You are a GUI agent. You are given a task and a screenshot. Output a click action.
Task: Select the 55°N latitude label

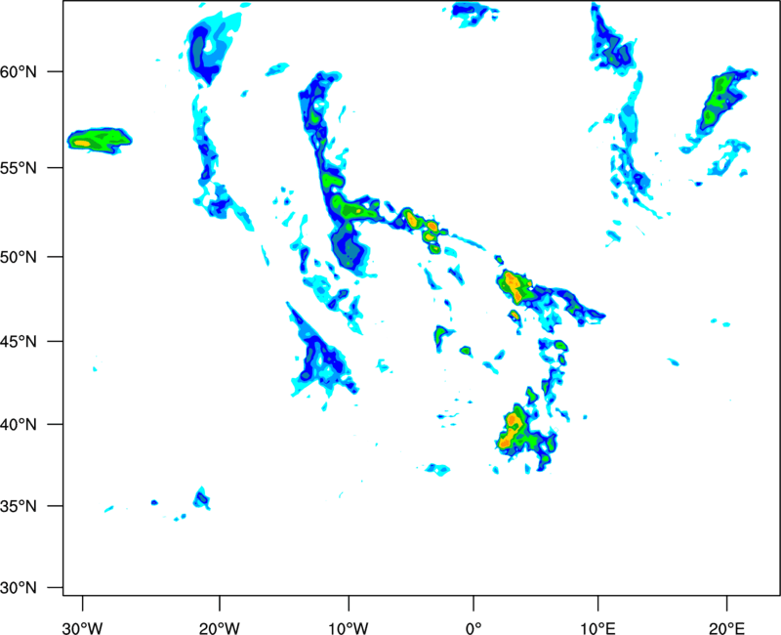pos(19,168)
